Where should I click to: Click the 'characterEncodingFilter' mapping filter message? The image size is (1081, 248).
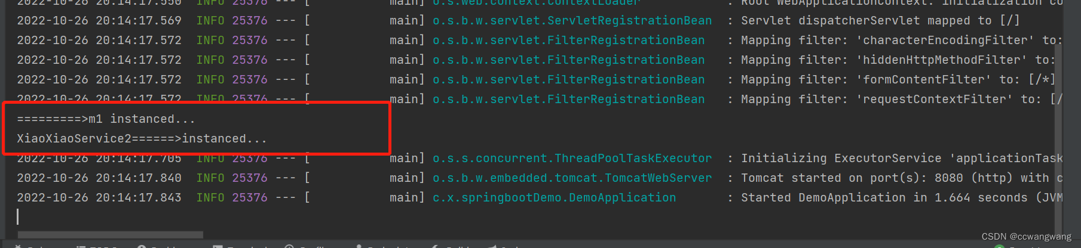(902, 41)
